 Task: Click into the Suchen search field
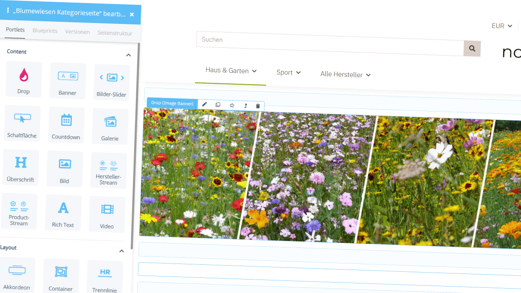(x=330, y=42)
